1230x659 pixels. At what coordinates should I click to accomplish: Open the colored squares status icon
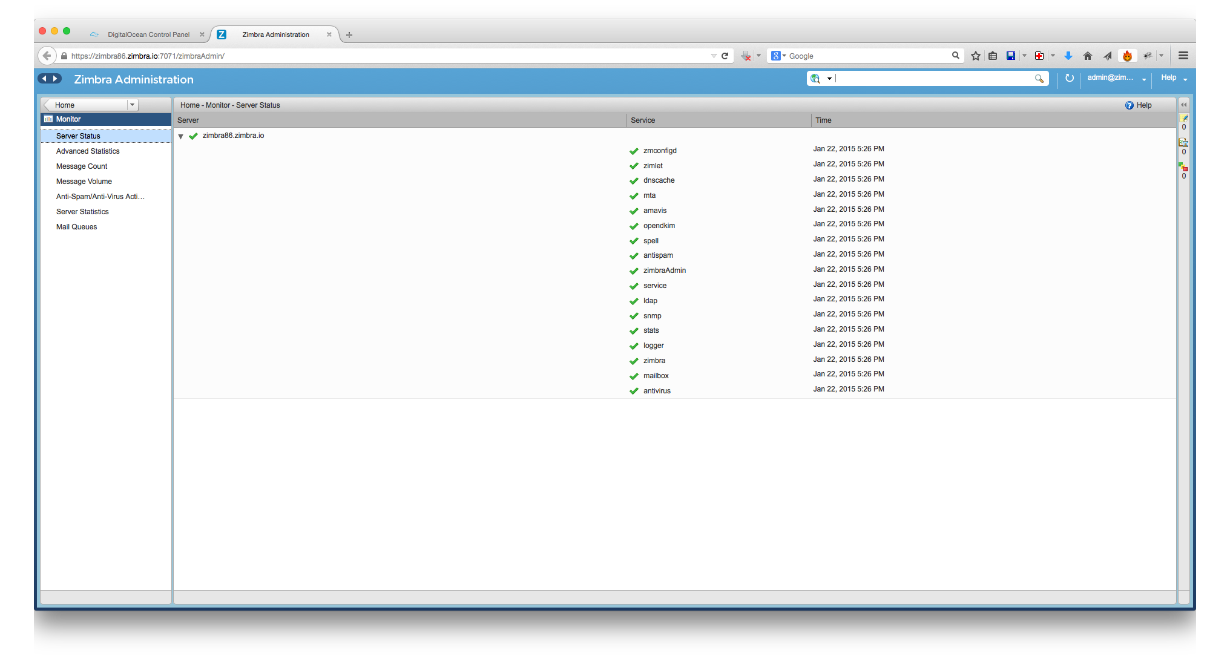coord(1183,166)
